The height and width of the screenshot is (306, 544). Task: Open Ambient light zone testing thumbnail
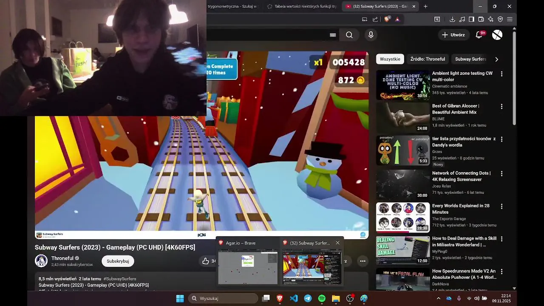click(x=403, y=85)
